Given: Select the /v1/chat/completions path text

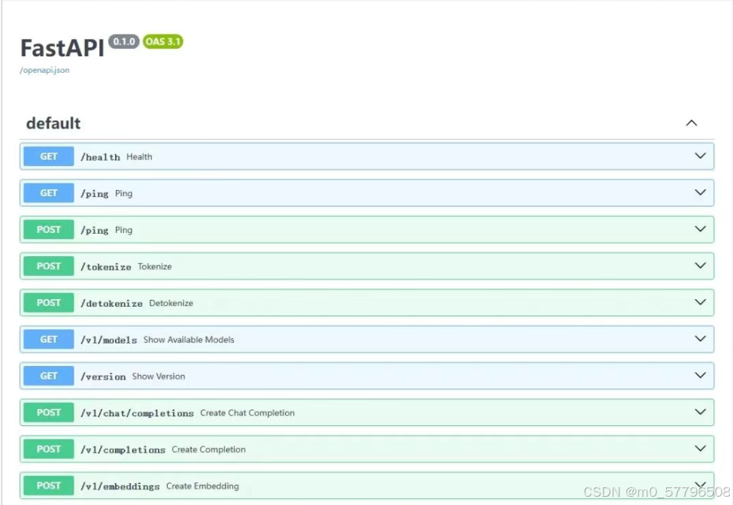Looking at the screenshot, I should (x=137, y=413).
